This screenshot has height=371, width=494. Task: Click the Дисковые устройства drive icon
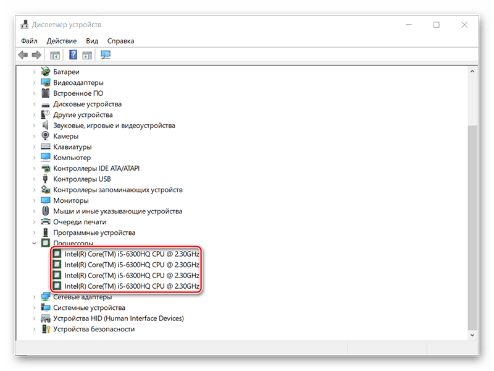pos(46,104)
